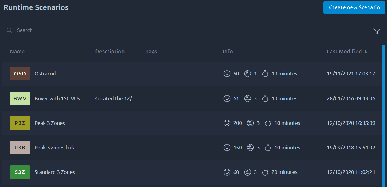Click the stopwatch icon in Standard 3 Zones row
The height and width of the screenshot is (187, 387).
click(x=265, y=172)
